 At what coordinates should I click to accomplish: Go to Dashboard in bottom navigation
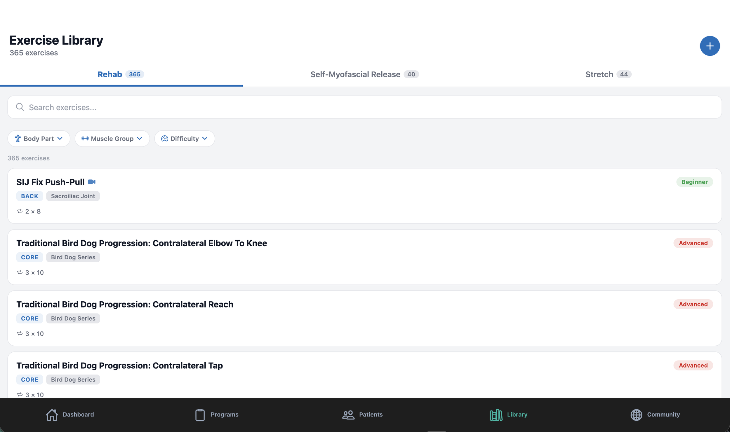tap(70, 414)
